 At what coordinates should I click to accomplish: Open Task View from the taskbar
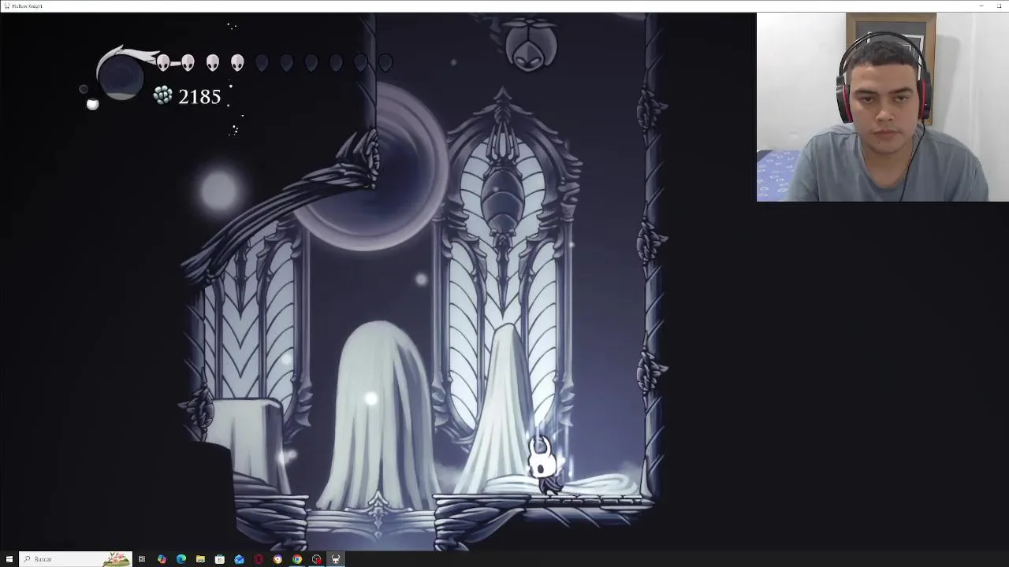(x=142, y=559)
